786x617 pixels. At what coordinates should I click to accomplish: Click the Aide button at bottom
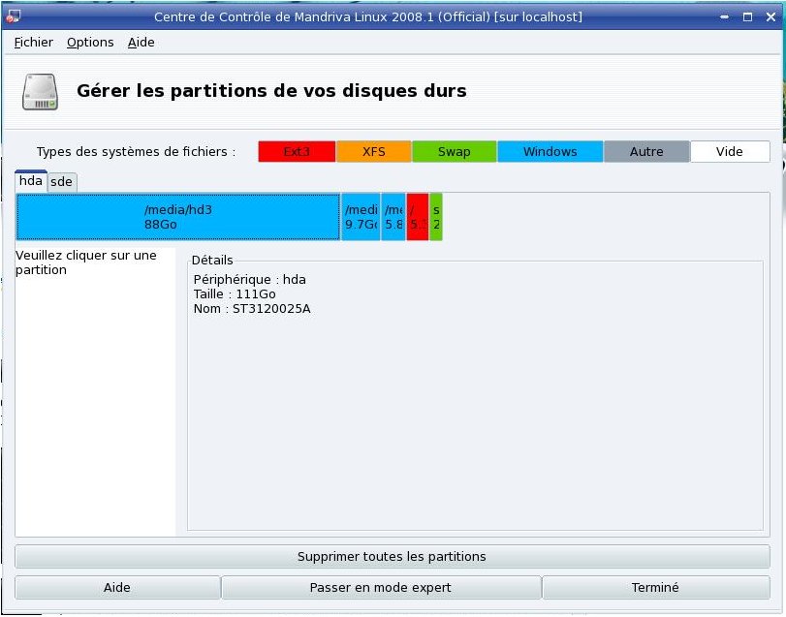point(117,587)
